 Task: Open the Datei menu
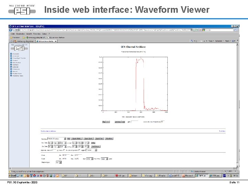(13, 34)
